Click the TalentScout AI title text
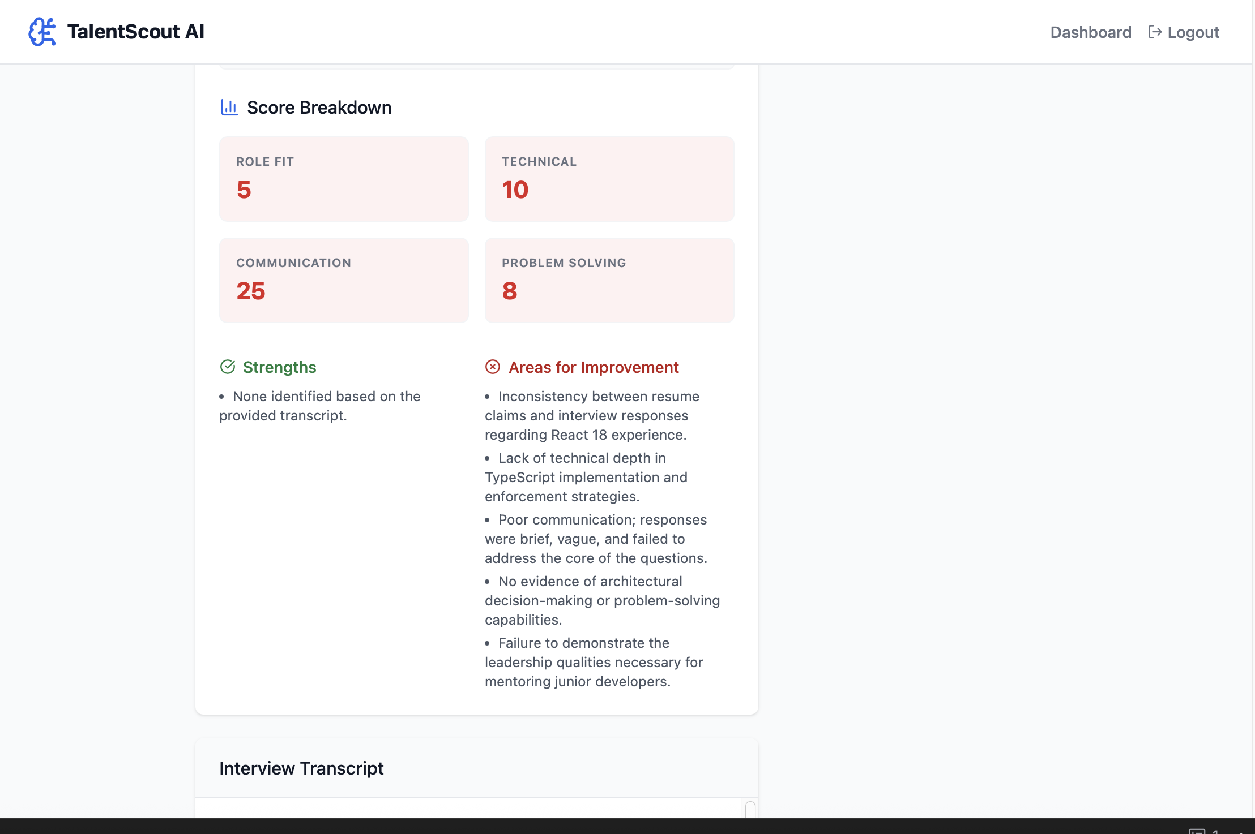 tap(135, 32)
